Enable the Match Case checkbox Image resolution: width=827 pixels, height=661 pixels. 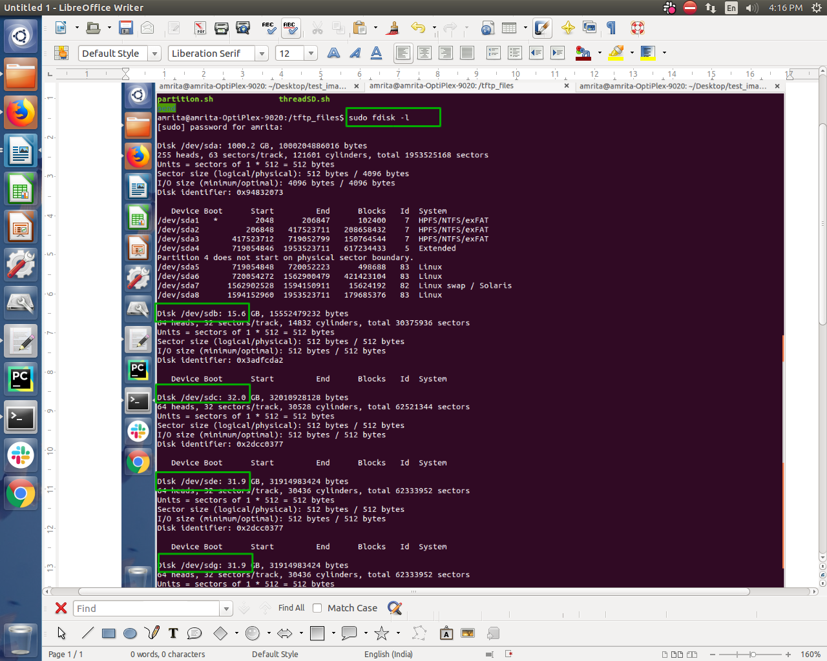317,608
